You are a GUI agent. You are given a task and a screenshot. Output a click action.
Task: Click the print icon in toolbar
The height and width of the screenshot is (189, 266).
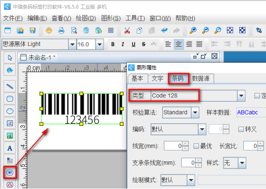click(61, 31)
